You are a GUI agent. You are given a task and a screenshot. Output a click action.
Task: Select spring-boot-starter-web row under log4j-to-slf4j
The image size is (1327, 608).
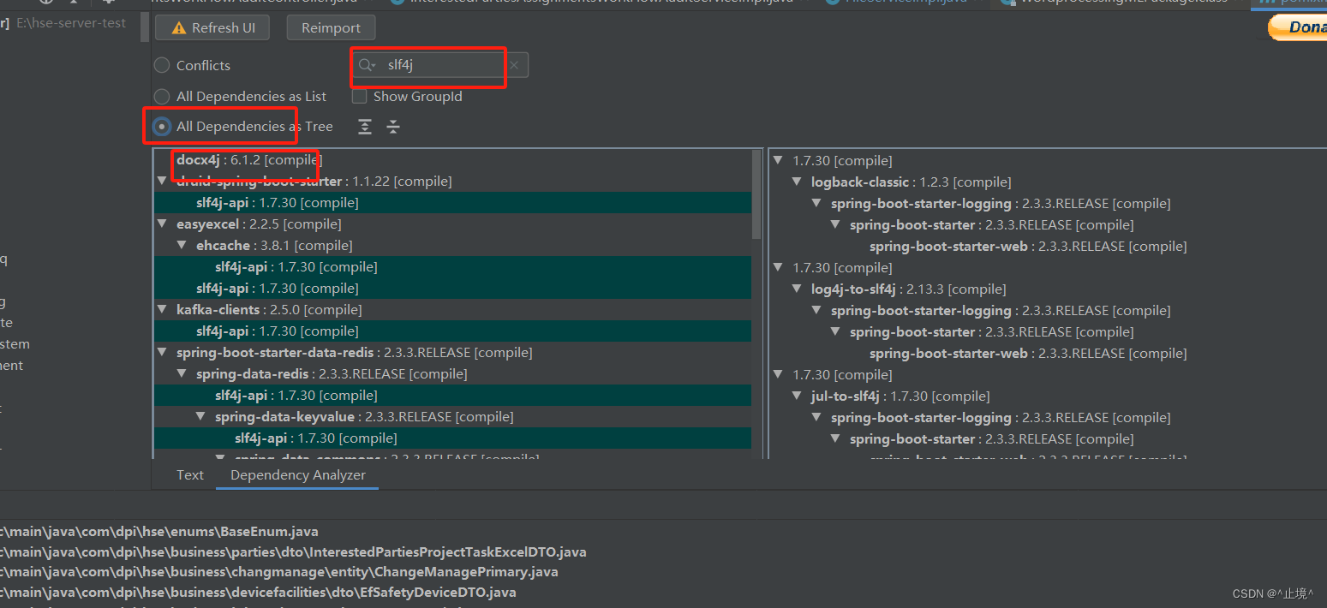[x=1028, y=353]
